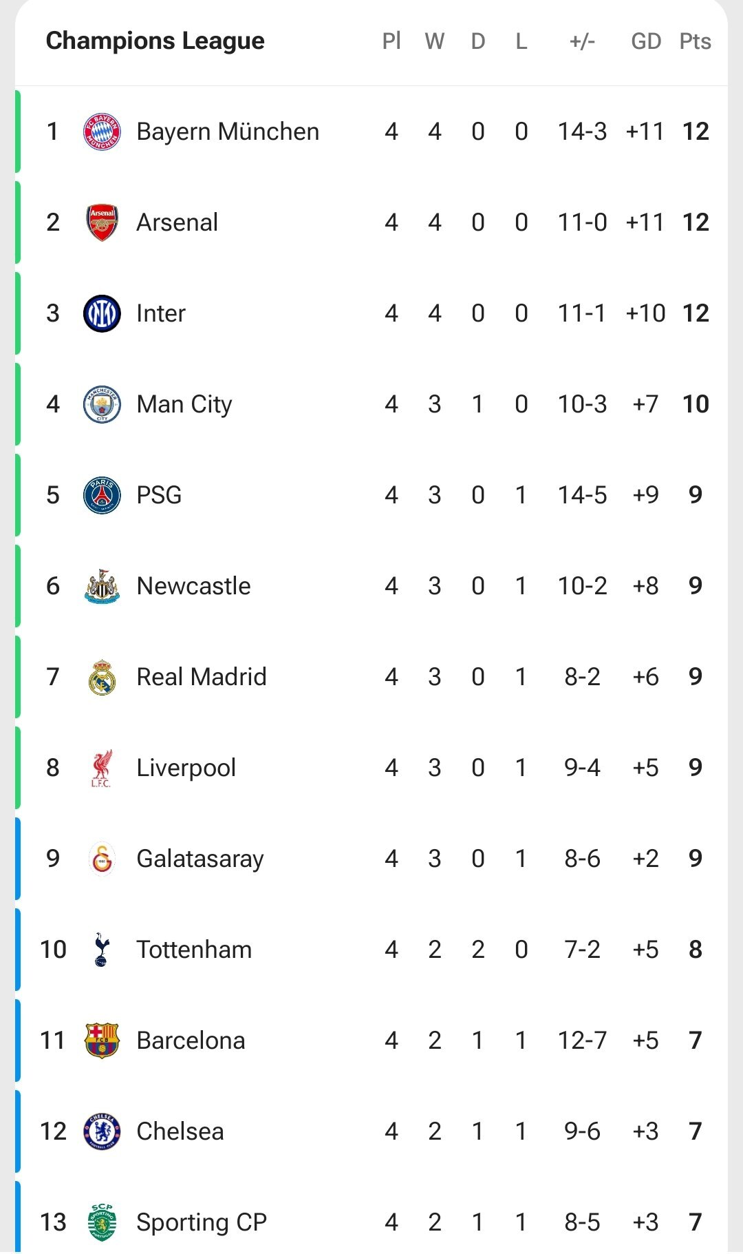Tap Chelsea's points total

coord(696,1131)
